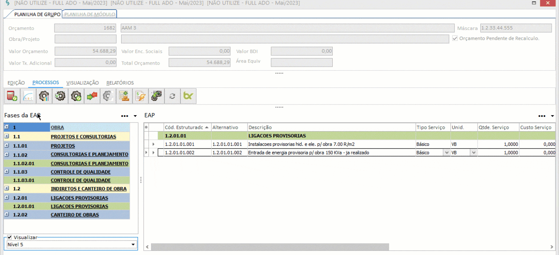Click the calculator recalculate budget icon
This screenshot has width=559, height=255.
[x=12, y=96]
